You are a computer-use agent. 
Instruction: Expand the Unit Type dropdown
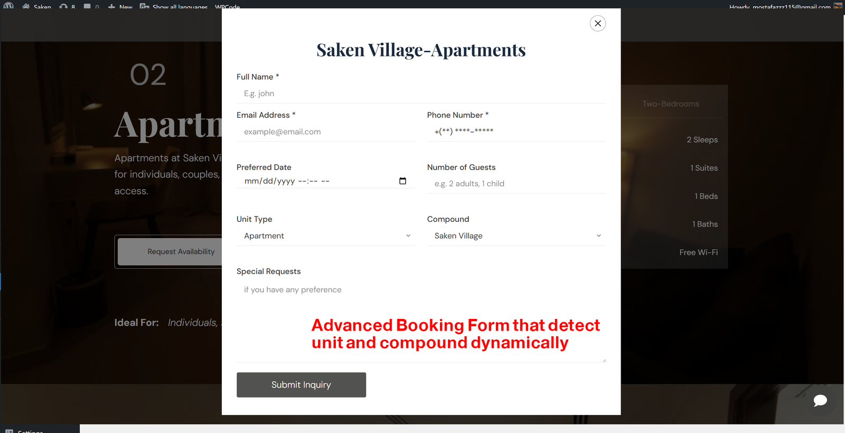325,236
